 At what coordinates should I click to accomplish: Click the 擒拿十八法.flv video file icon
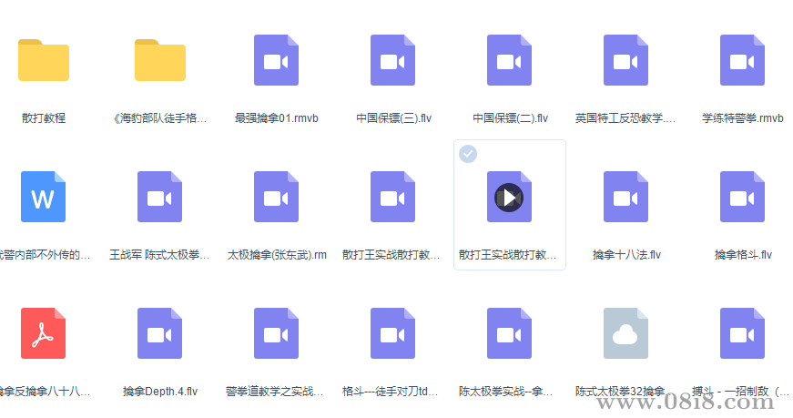pos(625,197)
